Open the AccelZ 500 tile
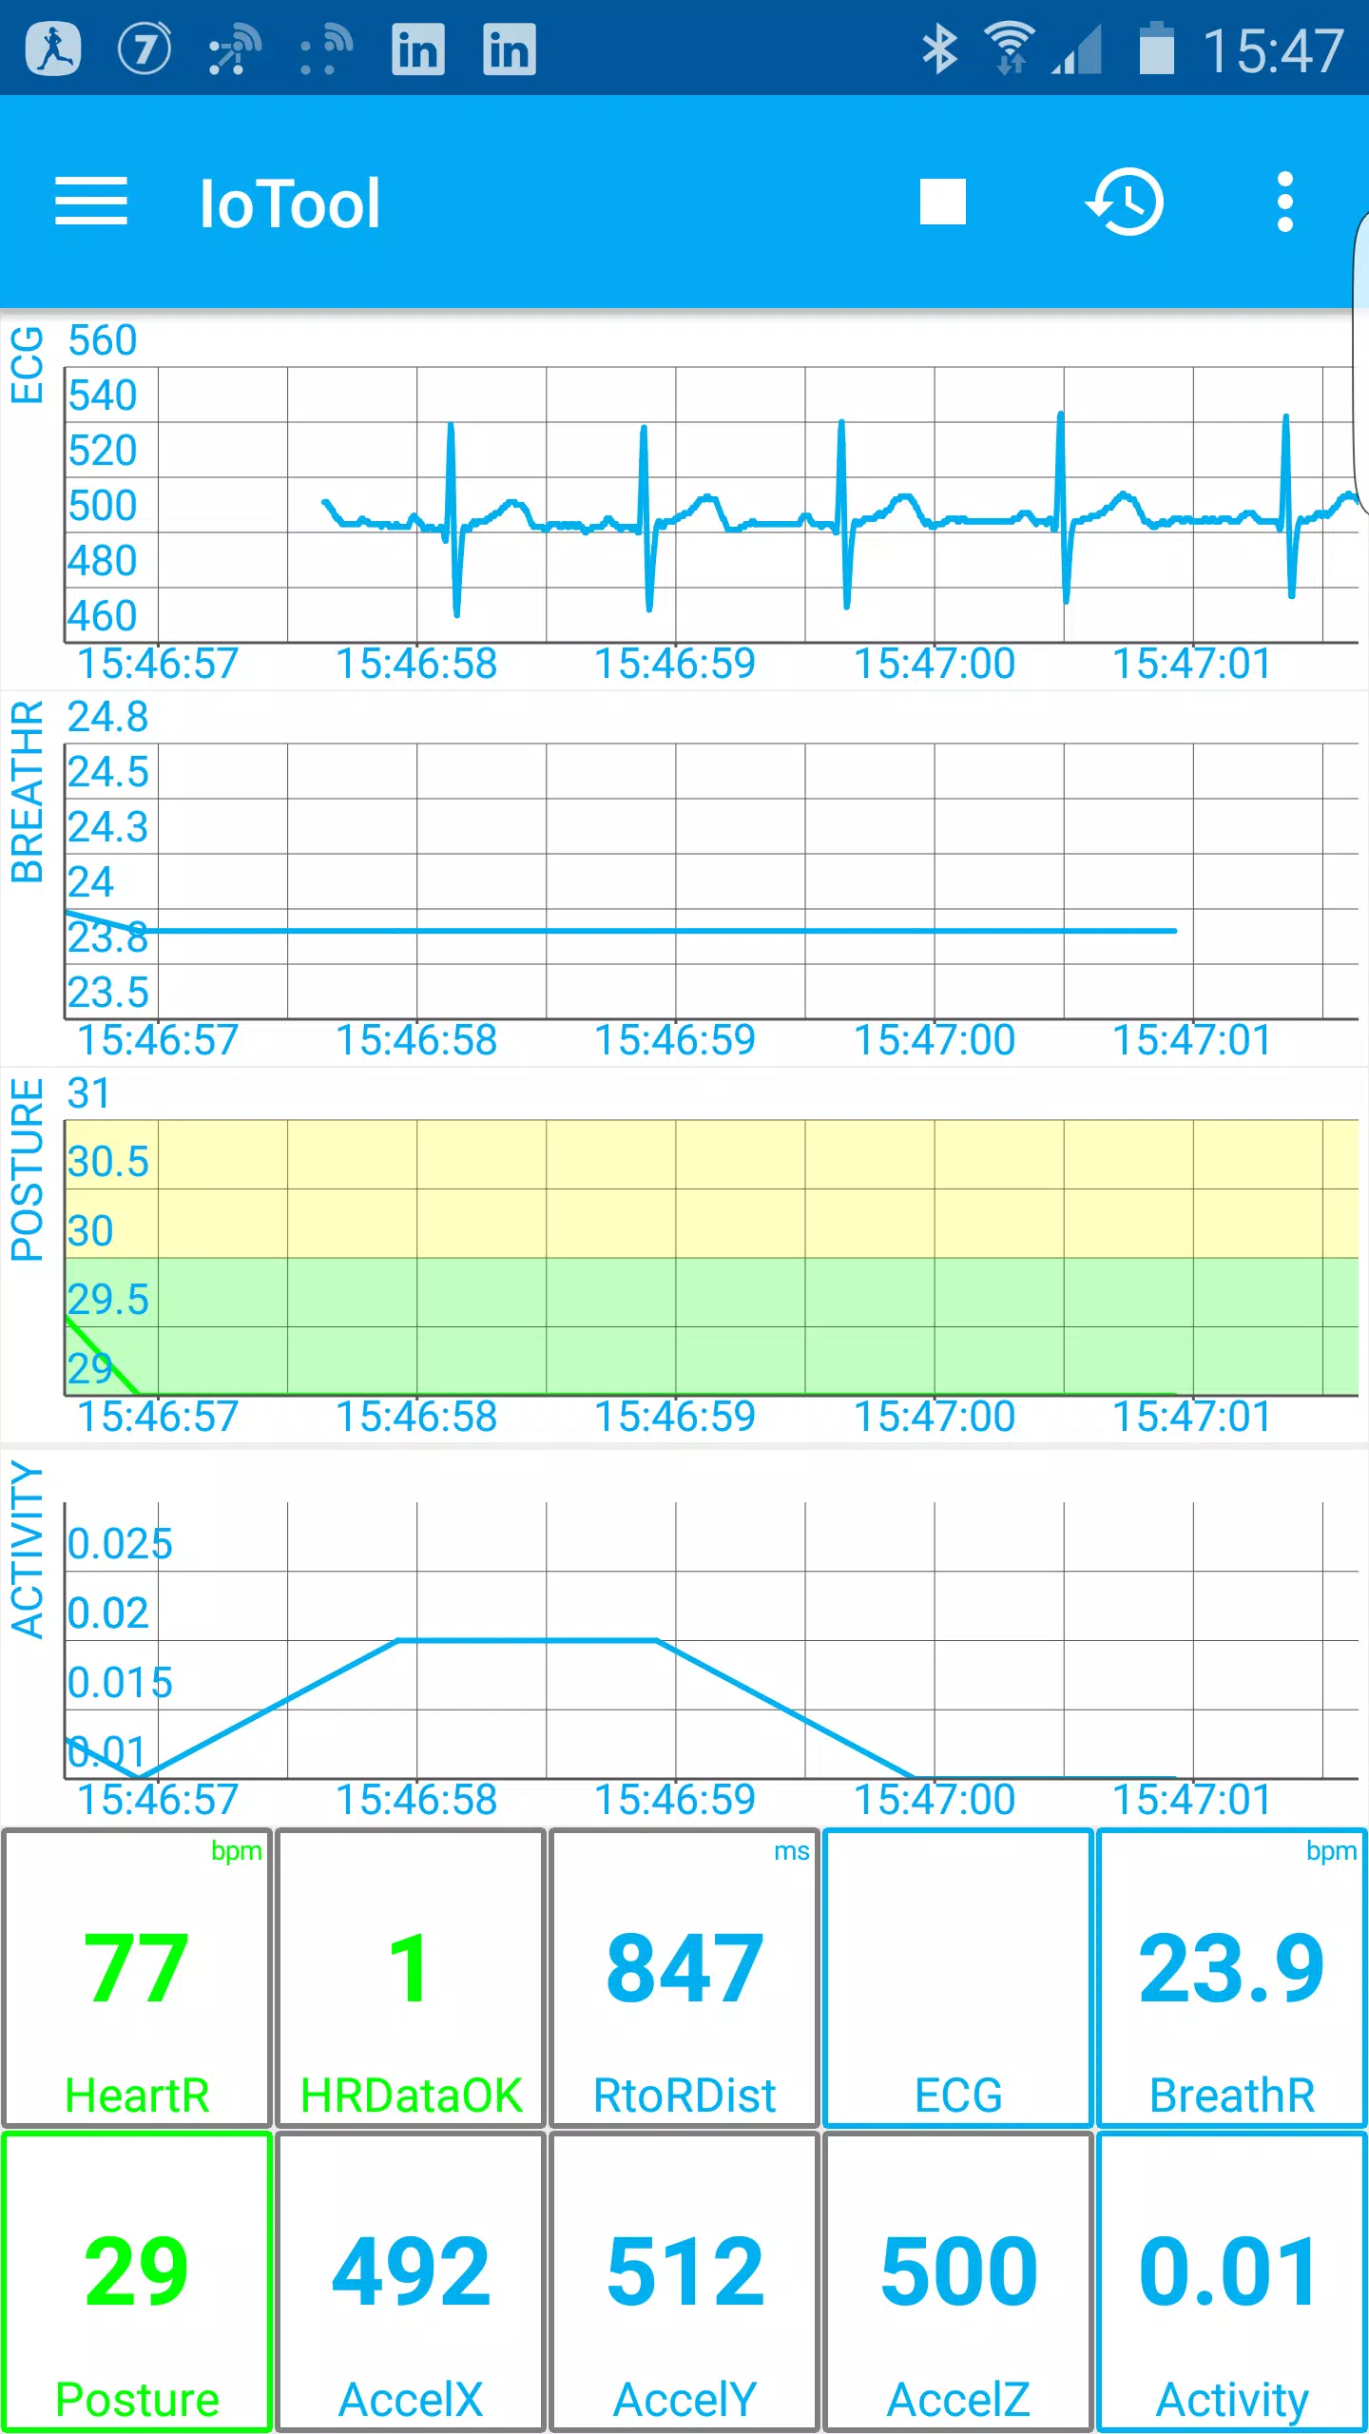 coord(958,2282)
